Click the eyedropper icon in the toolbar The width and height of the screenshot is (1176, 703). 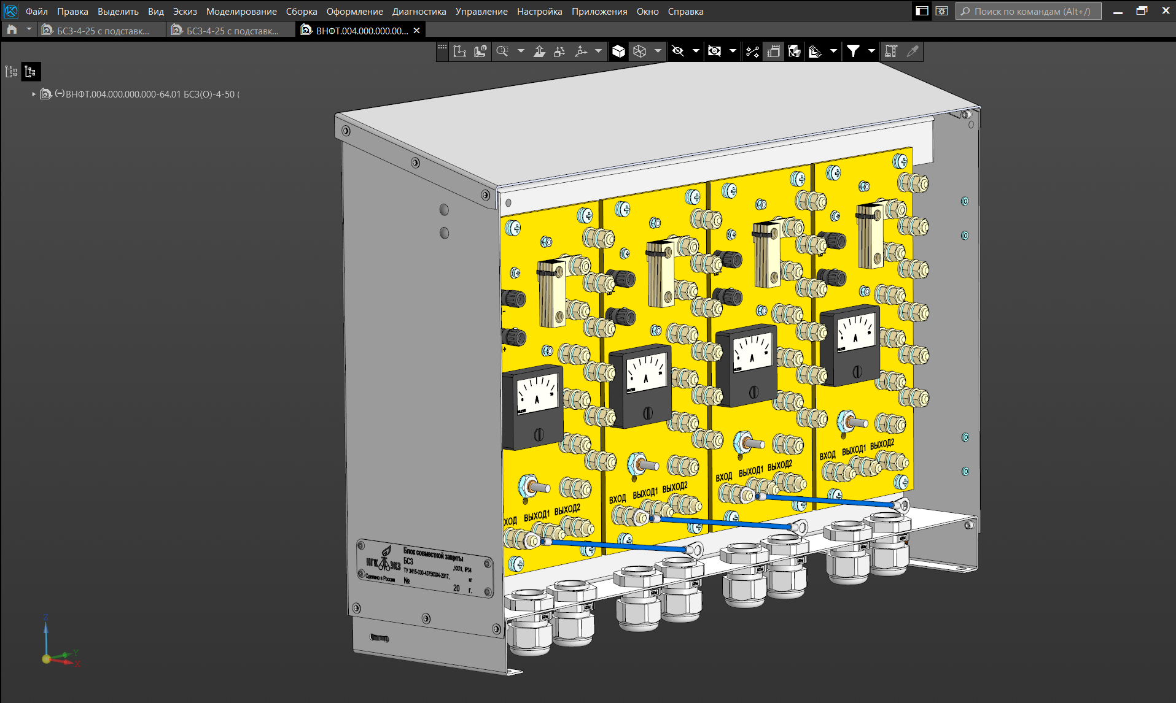coord(913,52)
